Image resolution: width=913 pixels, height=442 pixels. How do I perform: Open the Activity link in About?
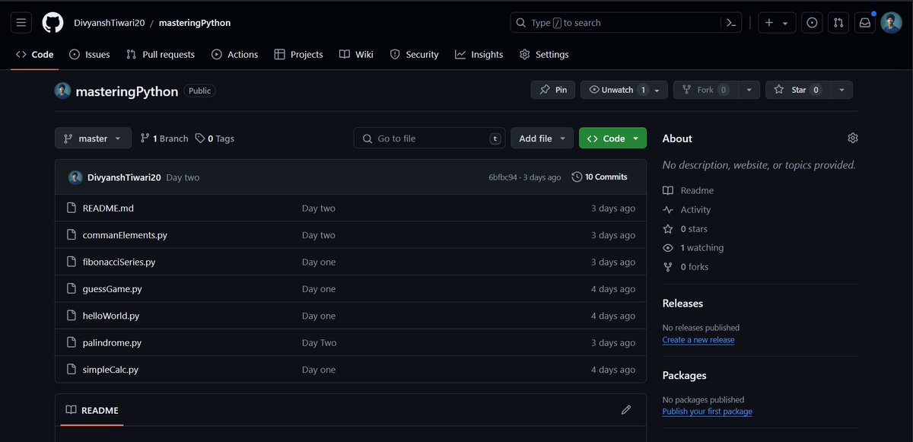tap(687, 210)
